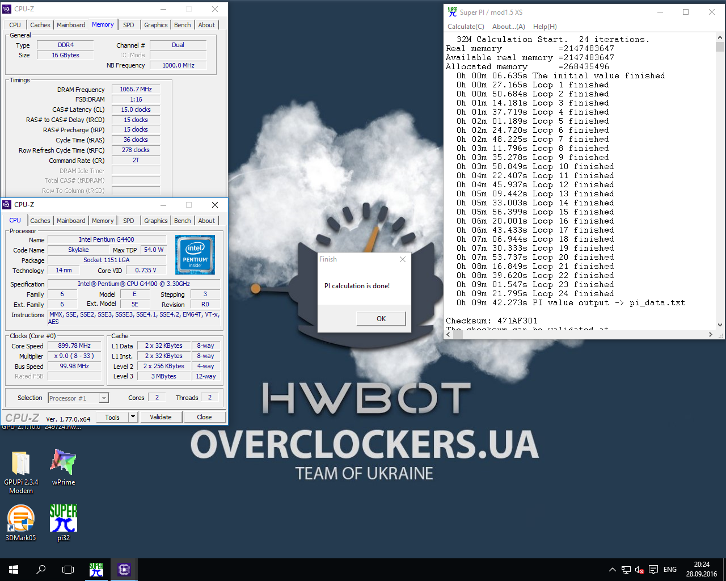This screenshot has height=581, width=726.
Task: Open the Action Center notifications icon
Action: pyautogui.click(x=653, y=570)
